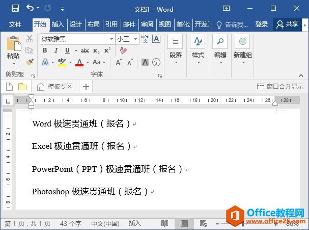Click the 中文(中国) language indicator
Screen dimensions: 309x230
(x=105, y=224)
